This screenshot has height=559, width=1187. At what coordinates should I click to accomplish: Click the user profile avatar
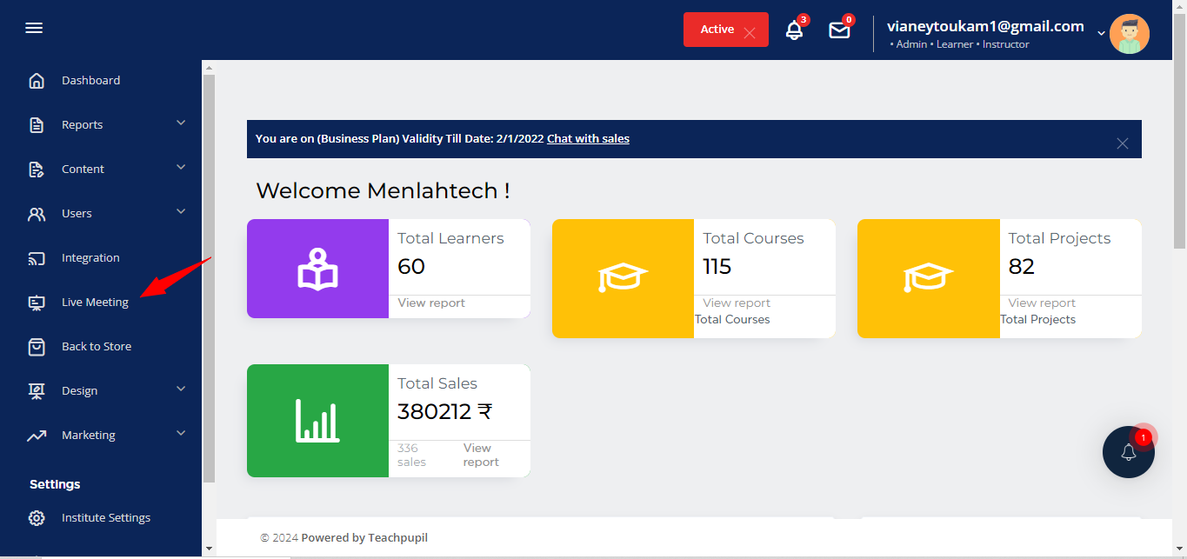(x=1129, y=34)
